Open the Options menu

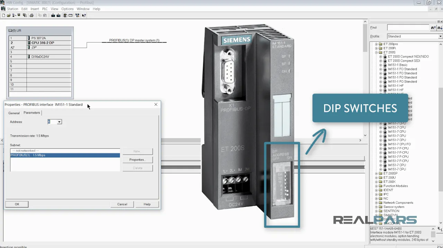[67, 9]
